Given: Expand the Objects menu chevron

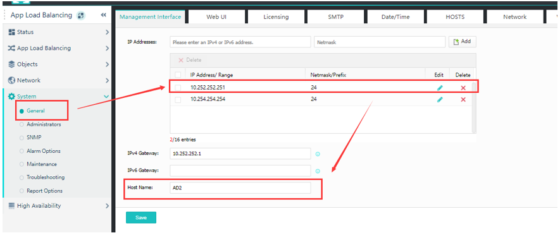Looking at the screenshot, I should click(x=107, y=64).
